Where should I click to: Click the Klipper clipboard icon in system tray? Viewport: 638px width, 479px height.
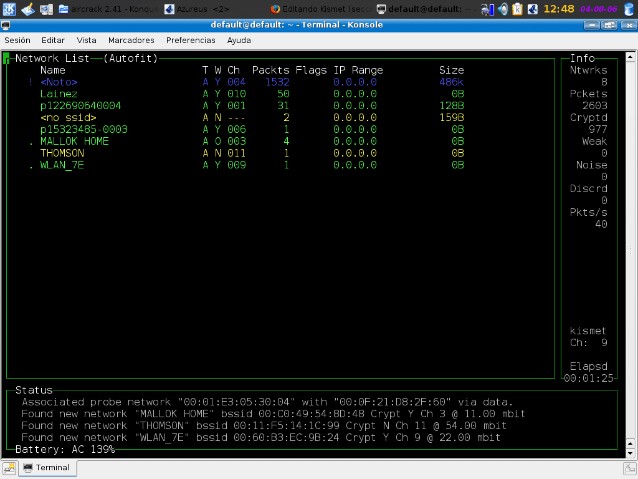(x=517, y=9)
